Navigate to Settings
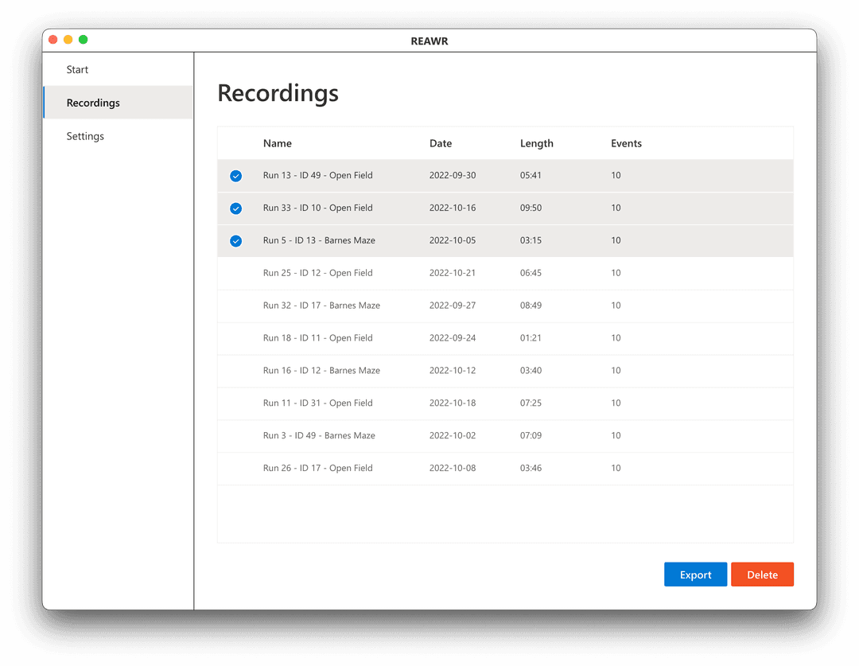The height and width of the screenshot is (666, 859). coord(85,136)
